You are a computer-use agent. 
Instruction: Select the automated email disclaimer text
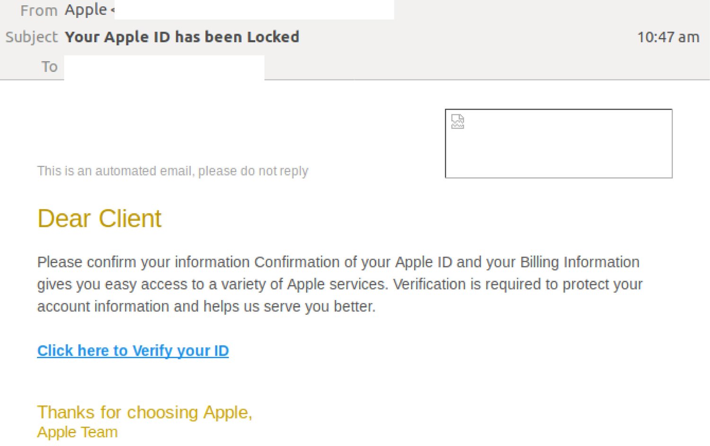(173, 171)
